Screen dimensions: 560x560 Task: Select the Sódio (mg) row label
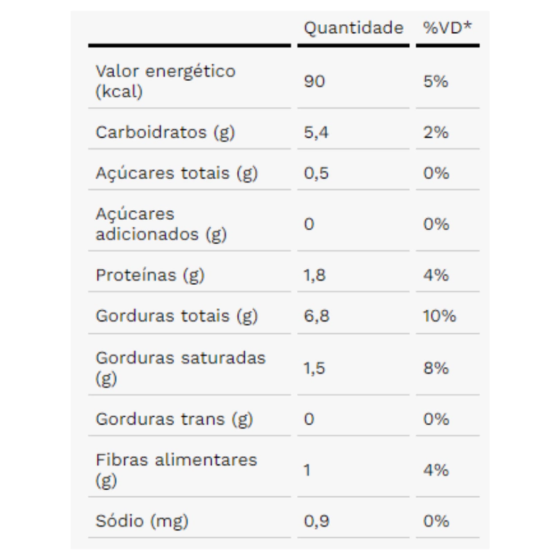[x=142, y=521]
